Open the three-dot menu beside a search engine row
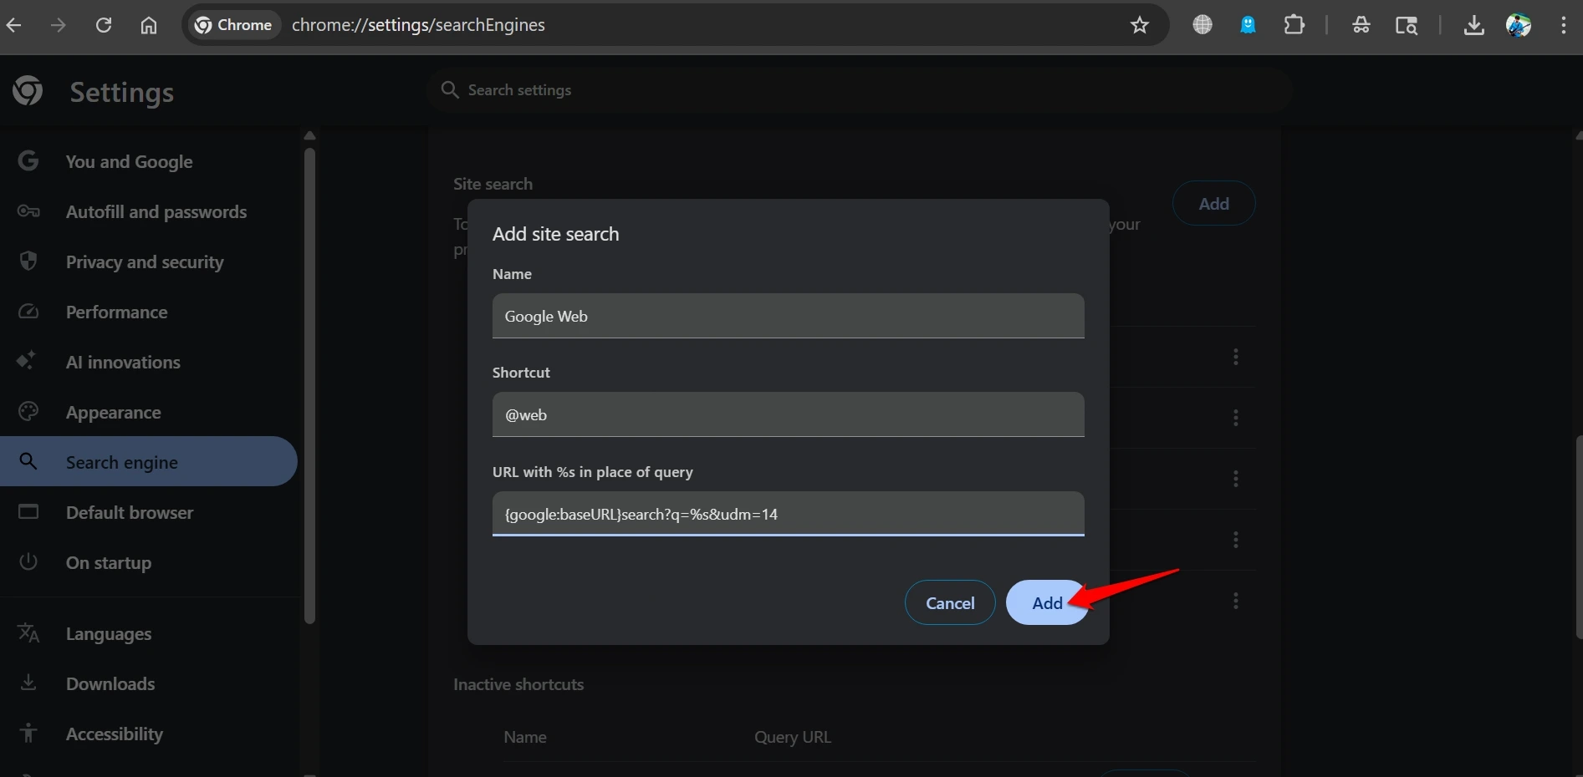Screen dimensions: 1583x777 pos(1235,358)
